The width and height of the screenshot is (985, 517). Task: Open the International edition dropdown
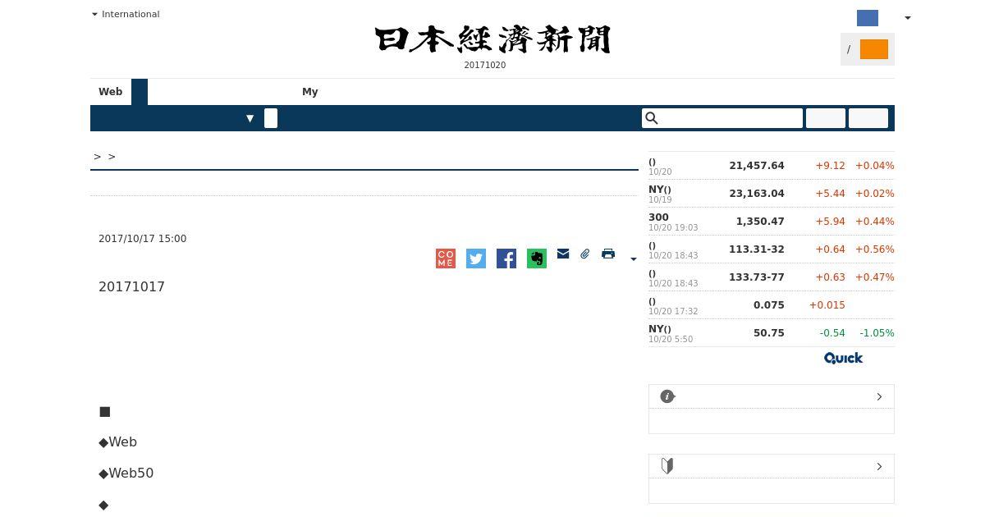126,14
